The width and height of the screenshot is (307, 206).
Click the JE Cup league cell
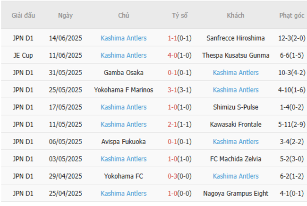23,55
